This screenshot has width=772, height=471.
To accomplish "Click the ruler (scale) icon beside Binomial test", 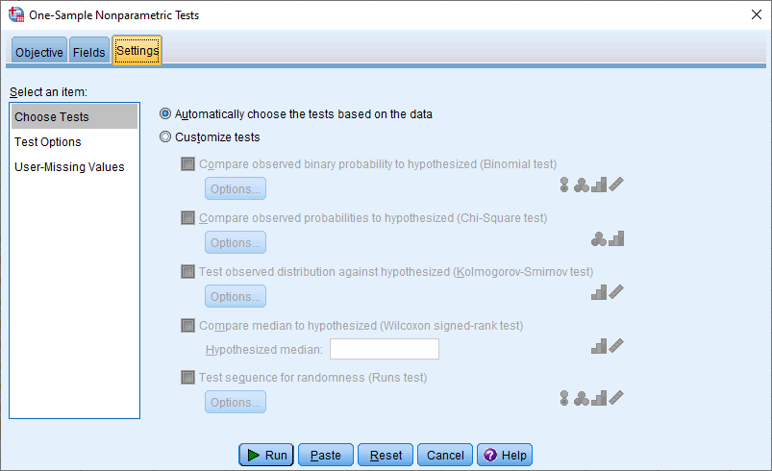I will (616, 186).
